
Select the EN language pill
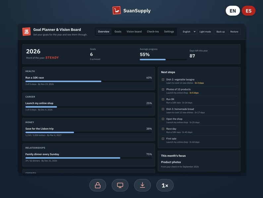pyautogui.click(x=233, y=11)
